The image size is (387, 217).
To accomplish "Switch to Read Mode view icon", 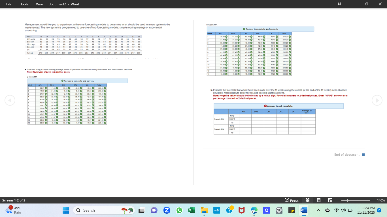I will (307, 200).
